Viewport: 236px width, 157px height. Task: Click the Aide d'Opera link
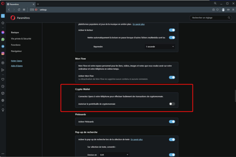[x=17, y=66]
